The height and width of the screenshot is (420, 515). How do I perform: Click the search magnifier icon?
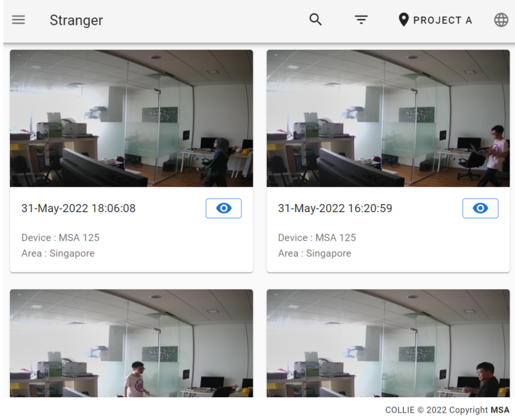(x=315, y=19)
